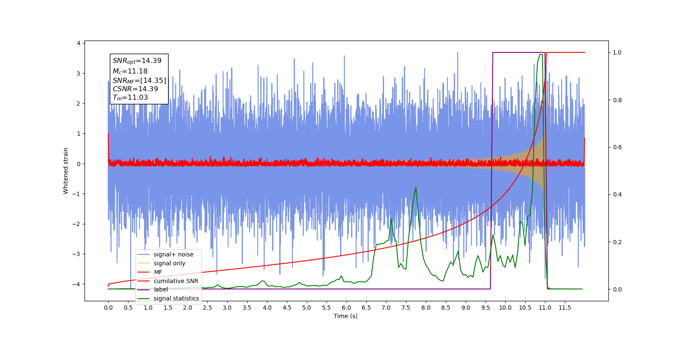This screenshot has height=338, width=676.
Task: Click the 0.2 tick on the right axis
Action: pos(617,242)
